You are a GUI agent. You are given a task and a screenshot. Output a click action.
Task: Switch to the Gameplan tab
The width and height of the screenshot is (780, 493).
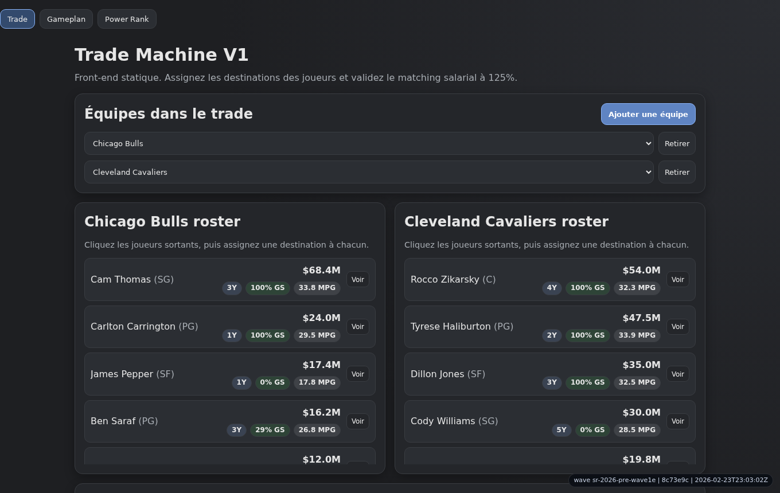[x=65, y=19]
